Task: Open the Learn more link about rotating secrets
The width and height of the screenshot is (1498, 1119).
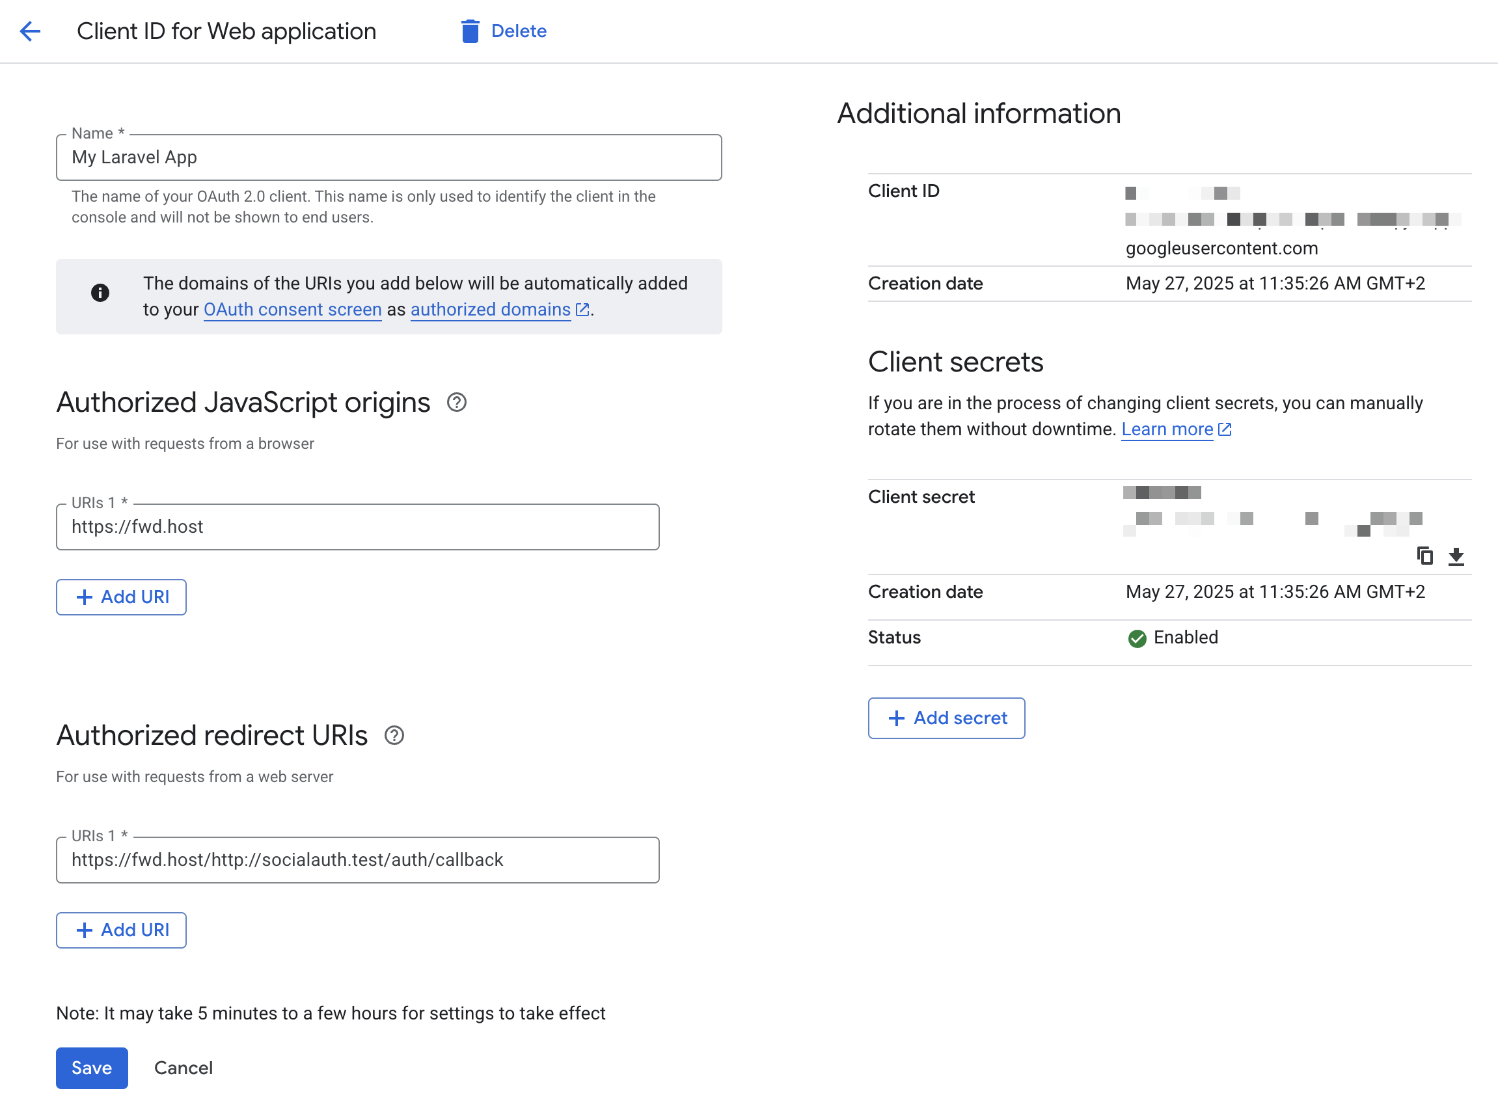Action: pyautogui.click(x=1167, y=429)
